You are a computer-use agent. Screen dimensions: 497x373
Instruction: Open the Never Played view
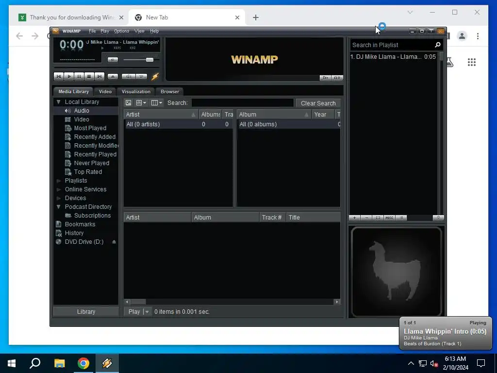click(92, 163)
